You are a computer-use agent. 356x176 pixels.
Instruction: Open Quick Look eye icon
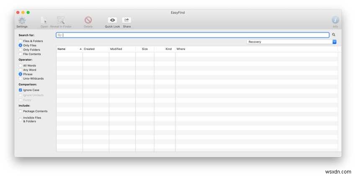pos(112,20)
